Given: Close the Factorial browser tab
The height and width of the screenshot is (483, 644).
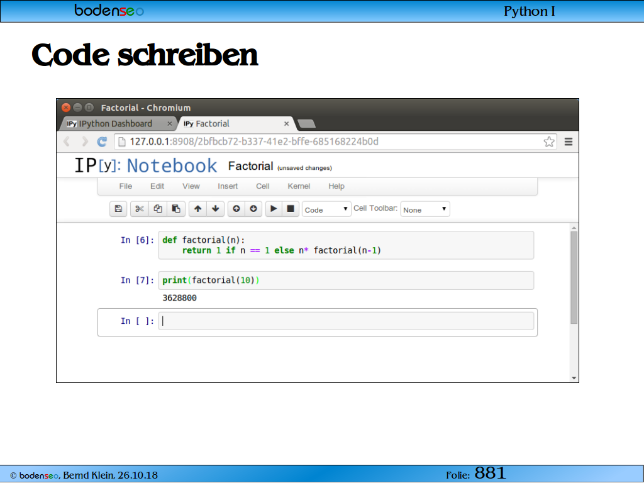Looking at the screenshot, I should pos(286,124).
